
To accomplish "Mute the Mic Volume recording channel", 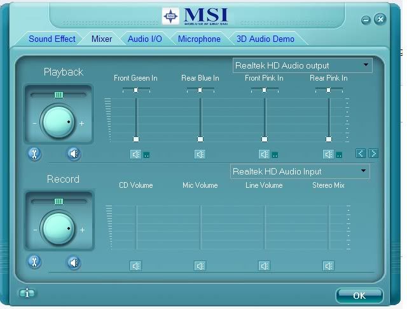I will point(200,266).
